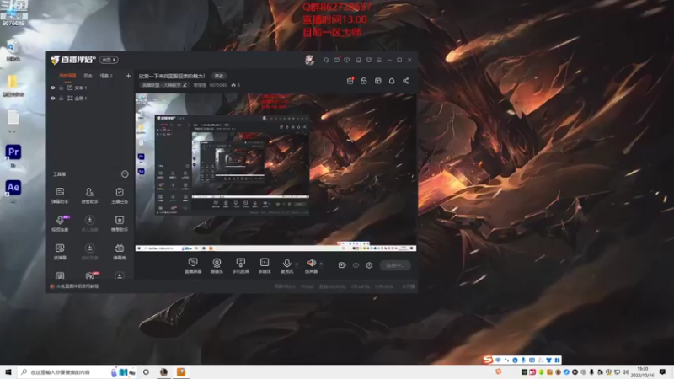The height and width of the screenshot is (379, 674).
Task: Add 手机投屏 phone casting source
Action: coord(241,265)
